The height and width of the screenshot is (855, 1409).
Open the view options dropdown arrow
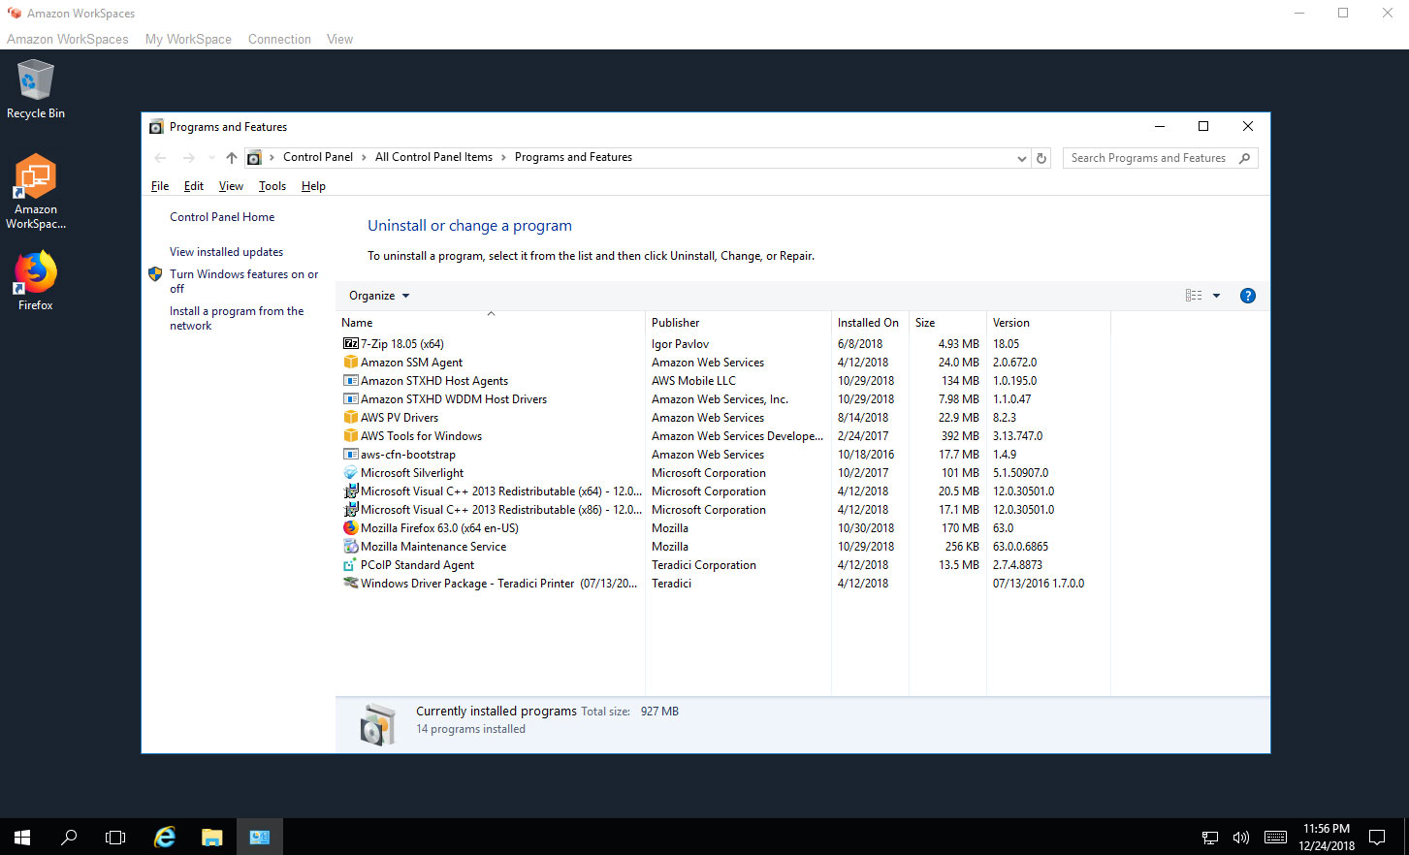pyautogui.click(x=1215, y=295)
